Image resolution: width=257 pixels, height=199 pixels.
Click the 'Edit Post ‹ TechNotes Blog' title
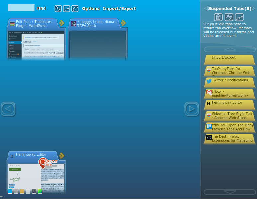tap(34, 24)
